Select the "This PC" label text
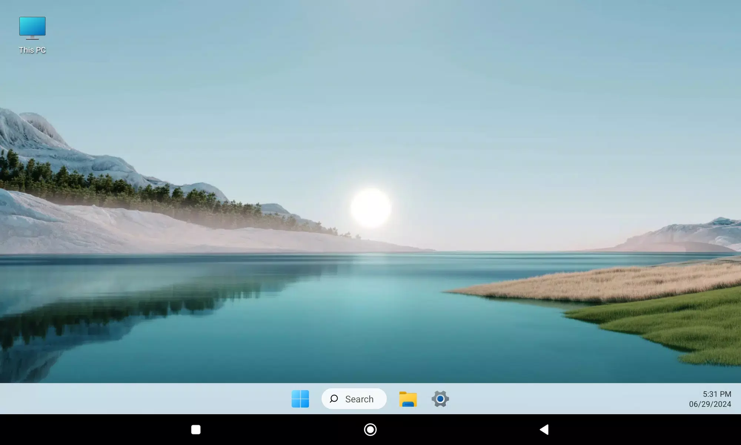741x445 pixels. point(32,49)
